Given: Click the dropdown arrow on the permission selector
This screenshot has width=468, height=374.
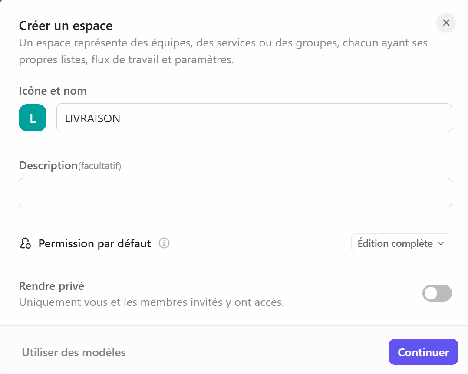Looking at the screenshot, I should click(x=441, y=243).
